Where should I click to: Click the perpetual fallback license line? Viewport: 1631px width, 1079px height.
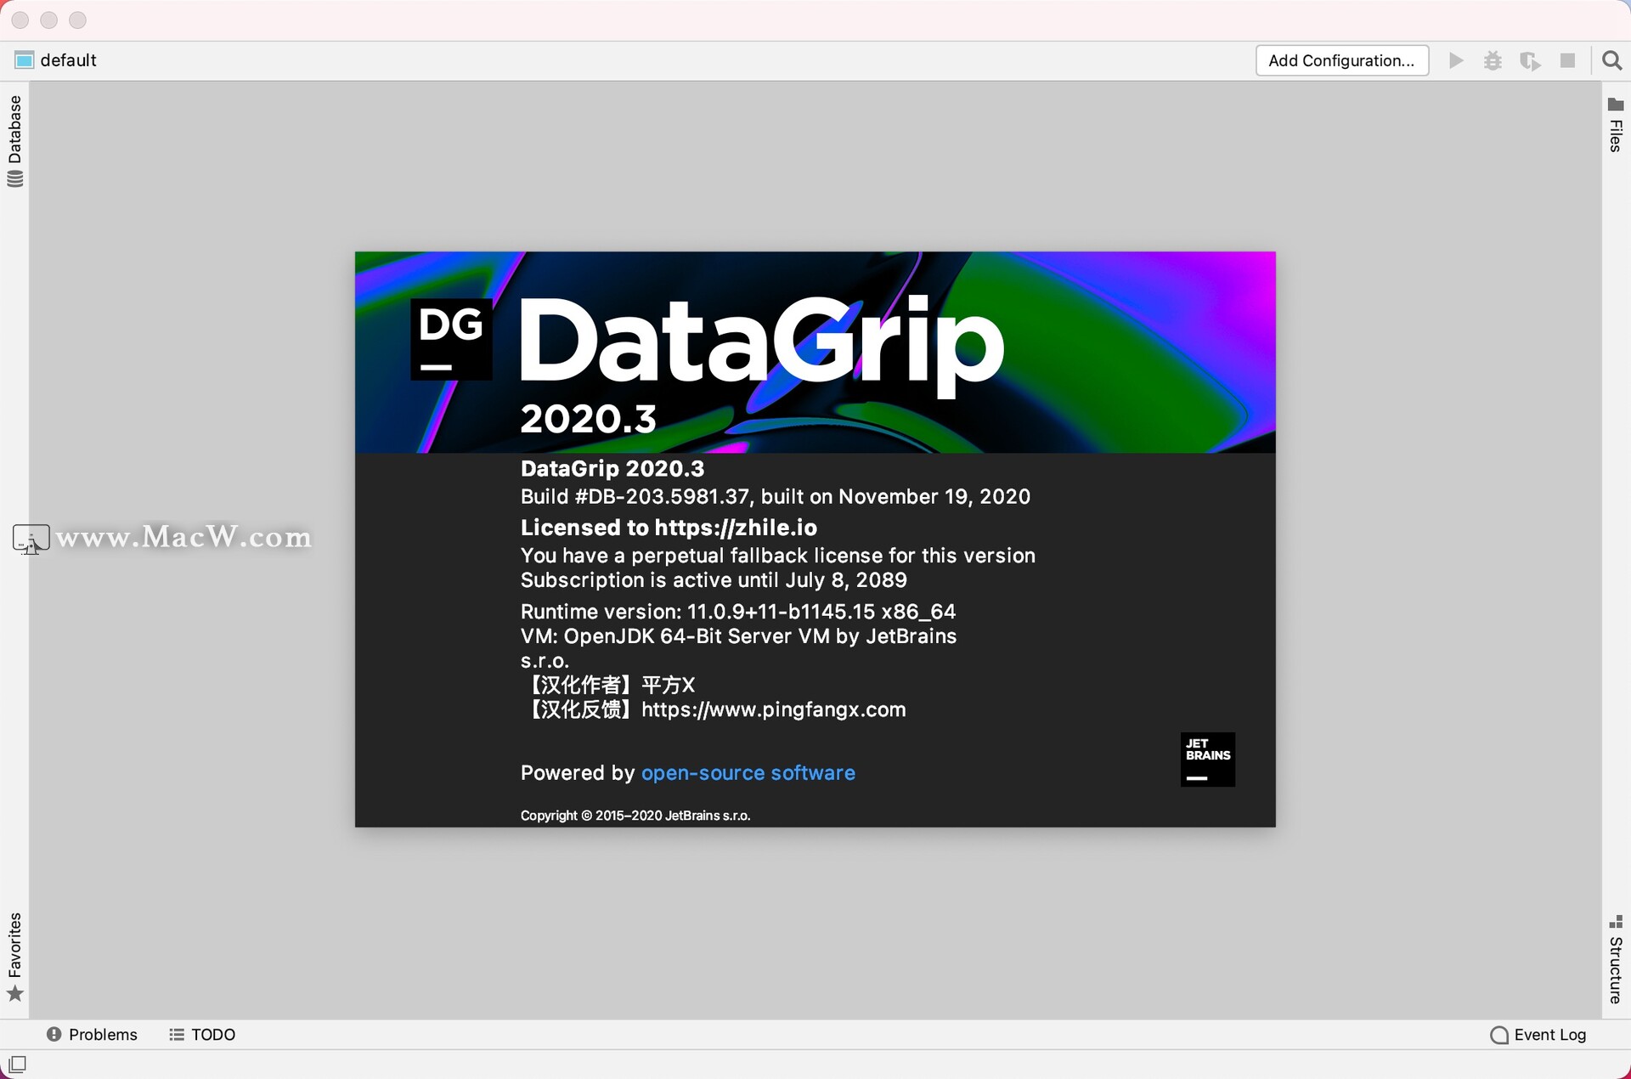[x=777, y=555]
